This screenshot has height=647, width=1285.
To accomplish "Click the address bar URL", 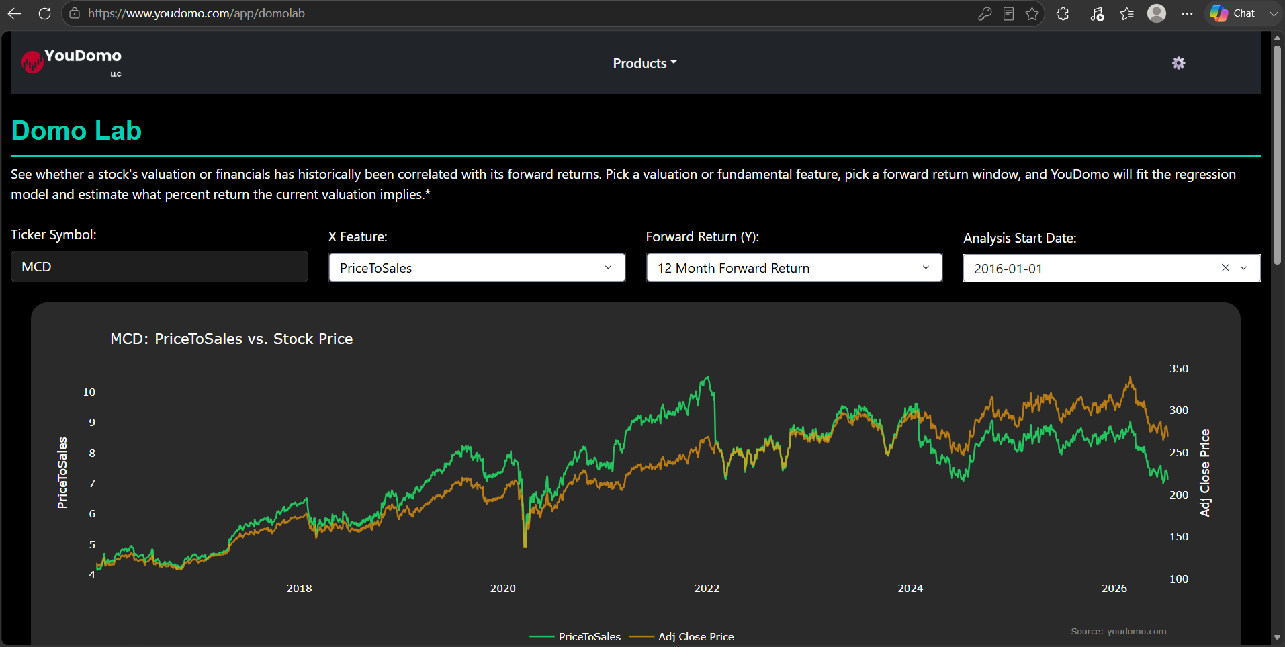I will click(196, 13).
